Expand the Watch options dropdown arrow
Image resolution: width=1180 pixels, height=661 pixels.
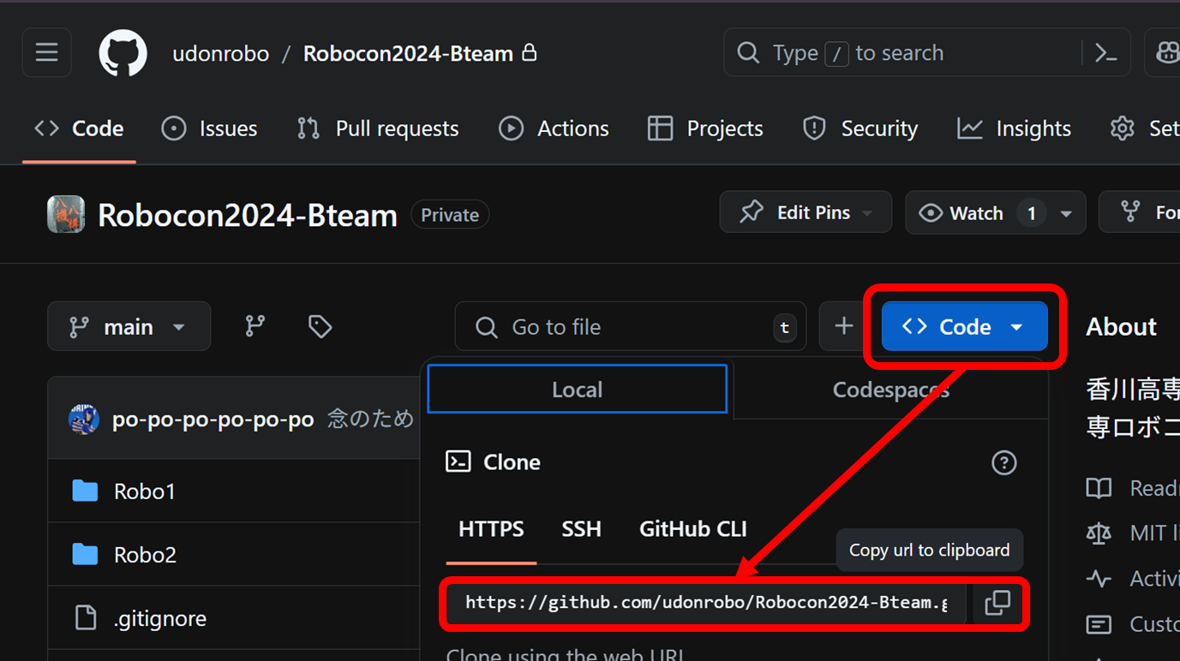click(1066, 213)
